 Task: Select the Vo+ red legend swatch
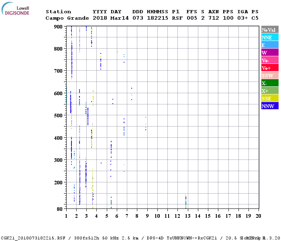click(x=270, y=68)
